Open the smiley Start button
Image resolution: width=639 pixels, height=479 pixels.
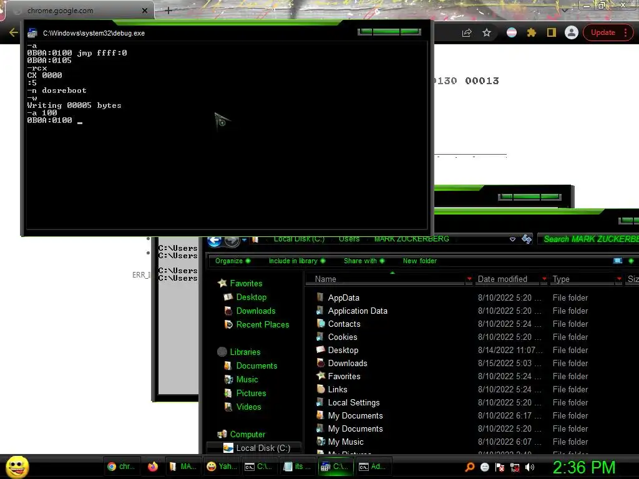point(17,467)
